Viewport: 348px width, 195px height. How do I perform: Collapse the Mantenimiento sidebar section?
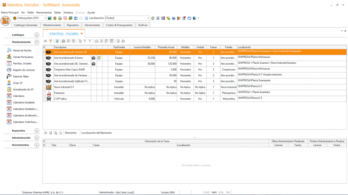(37, 42)
